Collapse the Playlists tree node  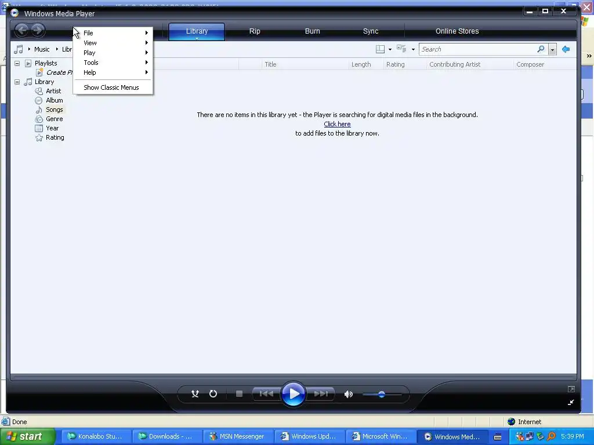tap(17, 63)
